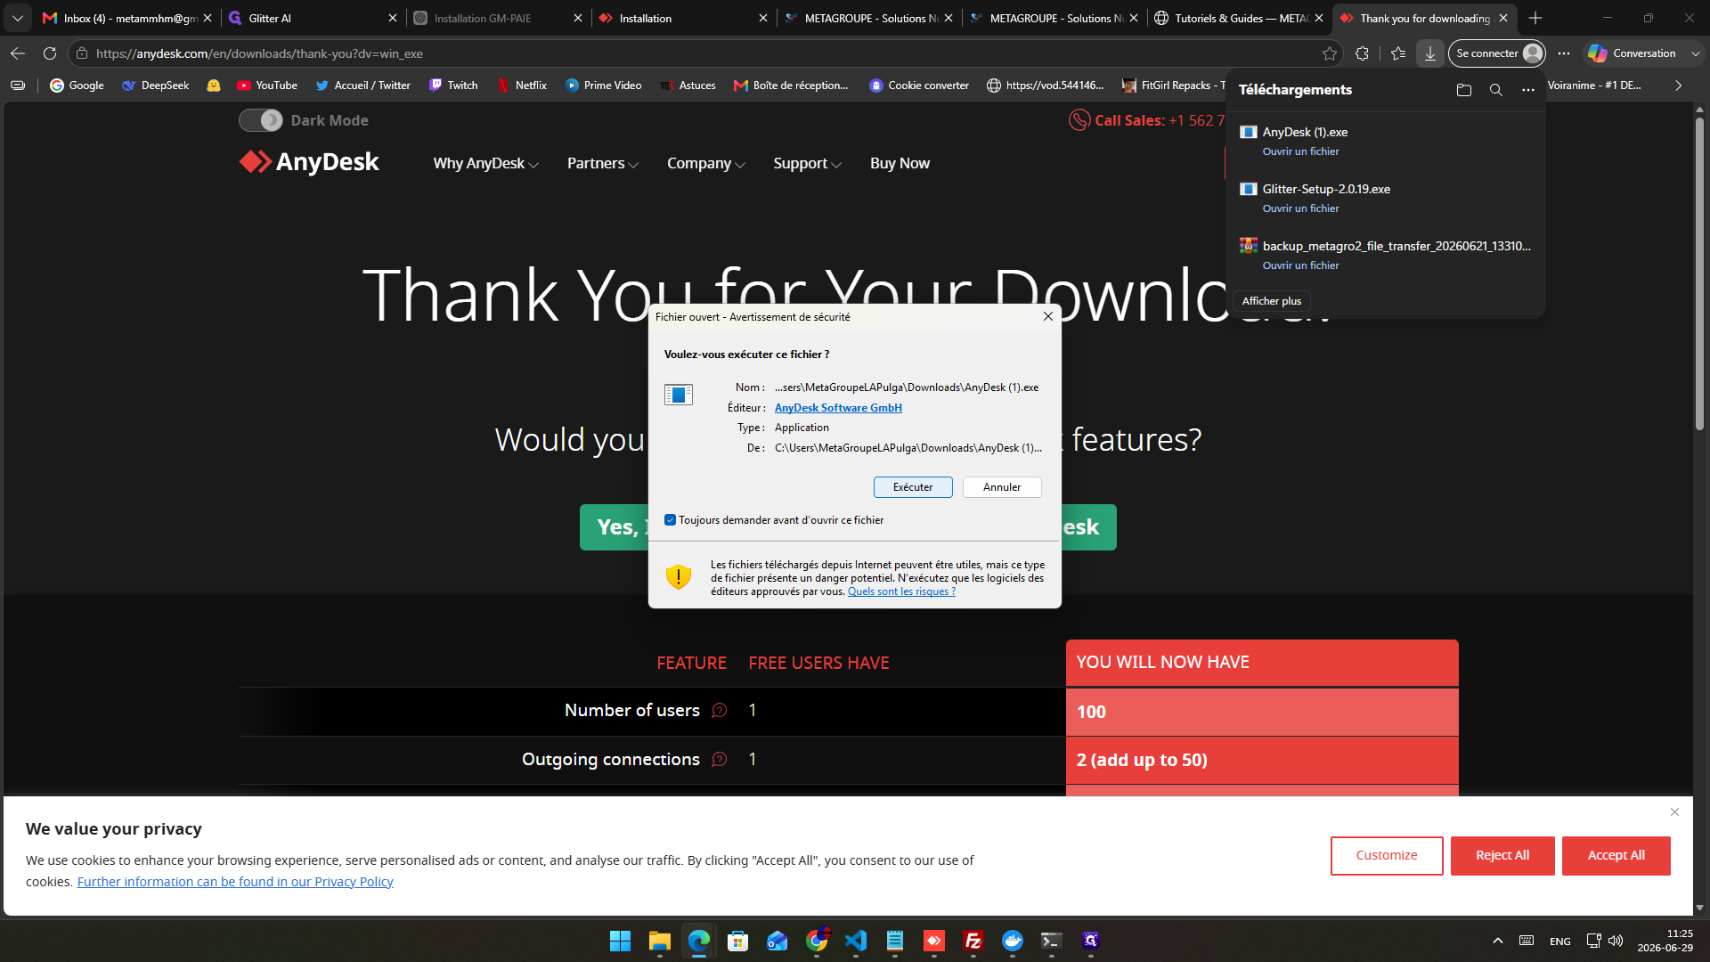Viewport: 1710px width, 962px height.
Task: Close the security warning dialog
Action: (1048, 316)
